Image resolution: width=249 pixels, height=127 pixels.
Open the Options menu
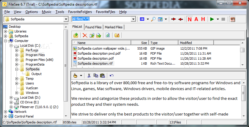[32, 12]
